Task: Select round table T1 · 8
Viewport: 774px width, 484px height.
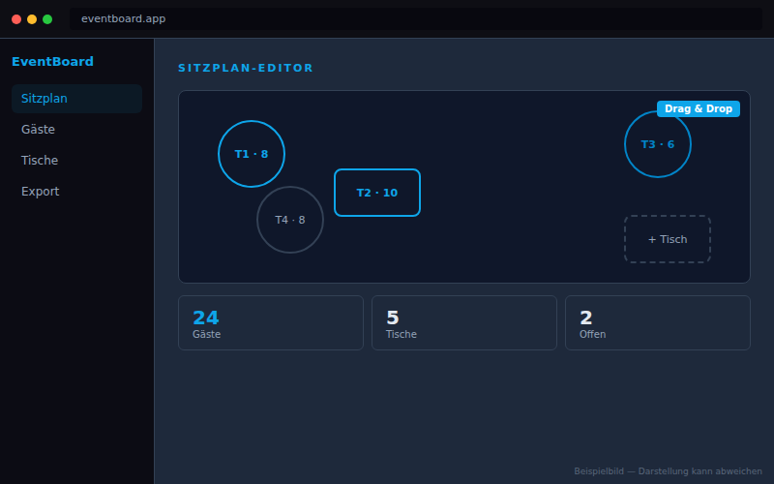Action: click(x=252, y=154)
